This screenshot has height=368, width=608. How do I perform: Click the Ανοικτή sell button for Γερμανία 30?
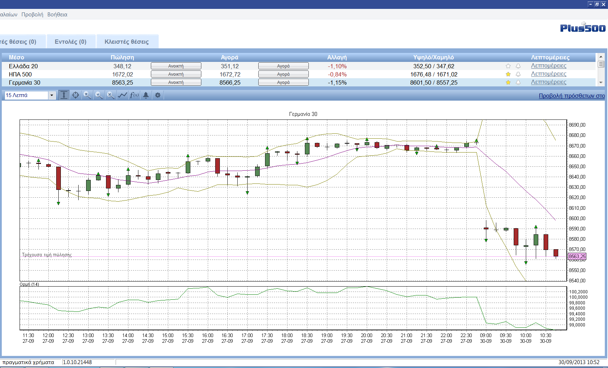(x=176, y=82)
